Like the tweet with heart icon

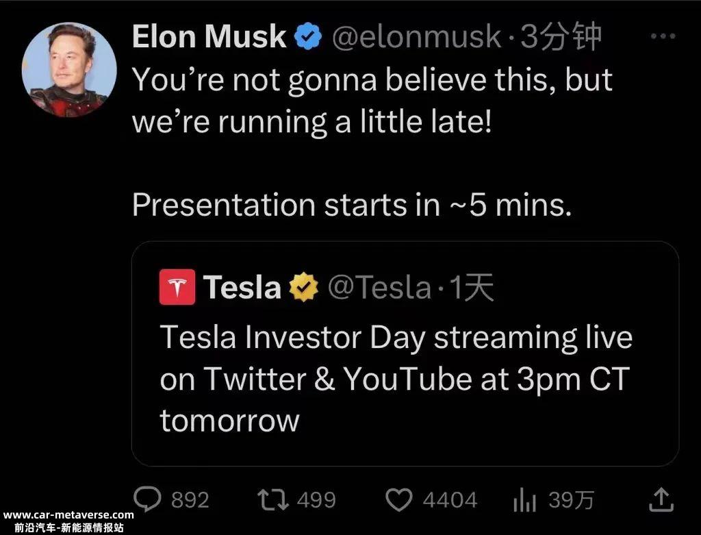tap(399, 500)
